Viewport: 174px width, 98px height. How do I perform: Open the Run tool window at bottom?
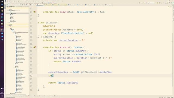[x=16, y=96]
